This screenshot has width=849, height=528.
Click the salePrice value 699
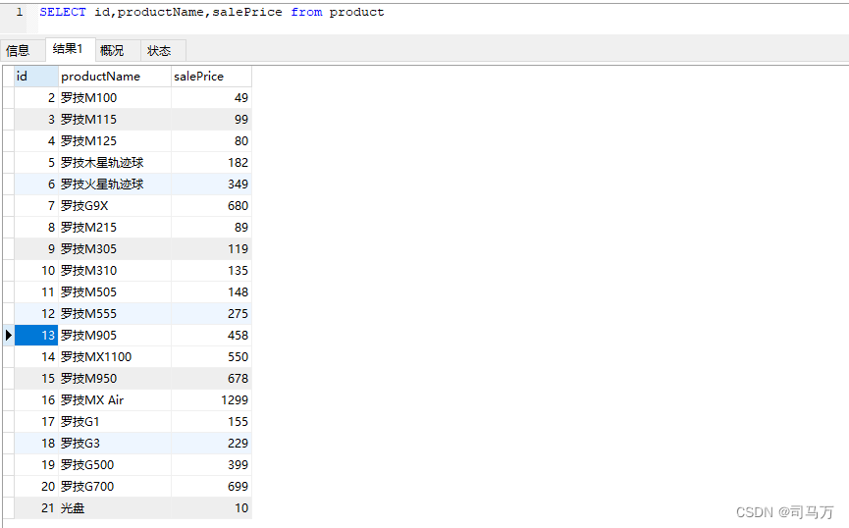(x=211, y=487)
